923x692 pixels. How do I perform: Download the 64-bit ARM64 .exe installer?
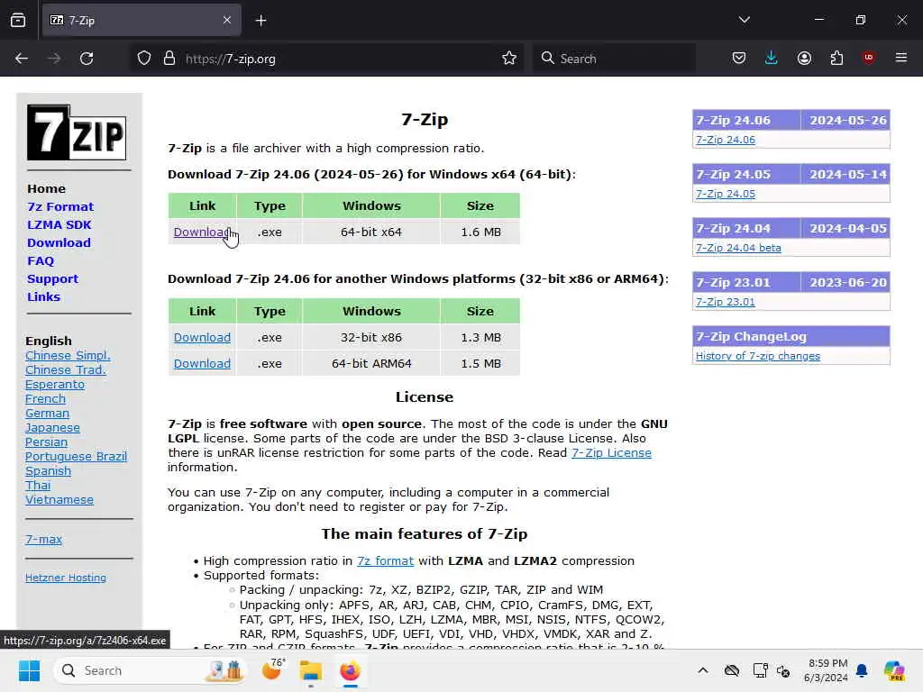pyautogui.click(x=202, y=363)
